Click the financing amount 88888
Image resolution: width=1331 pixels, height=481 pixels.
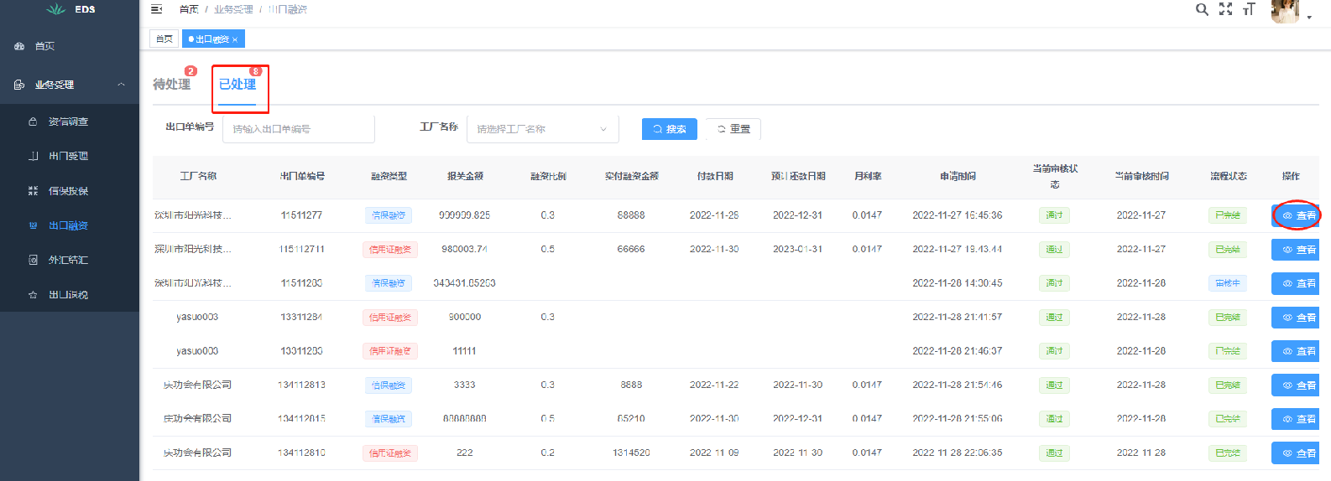pos(631,215)
